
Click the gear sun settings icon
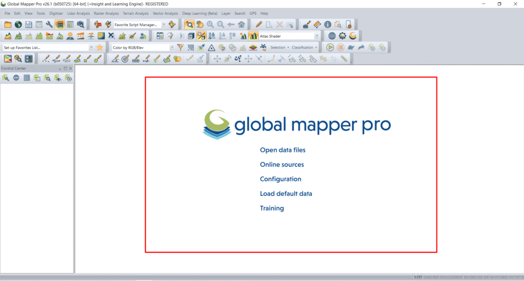click(x=342, y=36)
